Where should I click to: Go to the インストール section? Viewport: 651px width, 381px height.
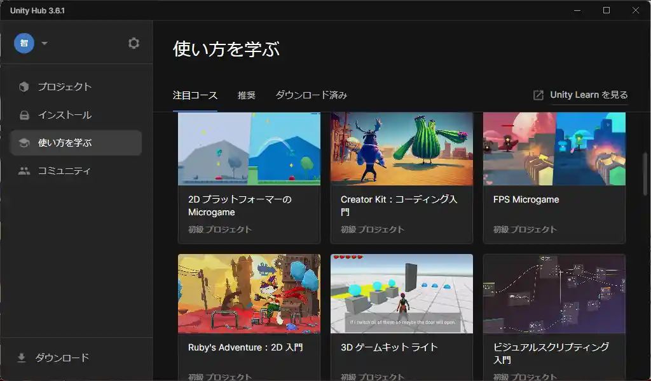76,115
